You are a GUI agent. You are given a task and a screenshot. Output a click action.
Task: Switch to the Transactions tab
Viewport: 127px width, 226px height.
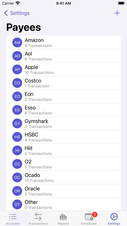(38, 219)
